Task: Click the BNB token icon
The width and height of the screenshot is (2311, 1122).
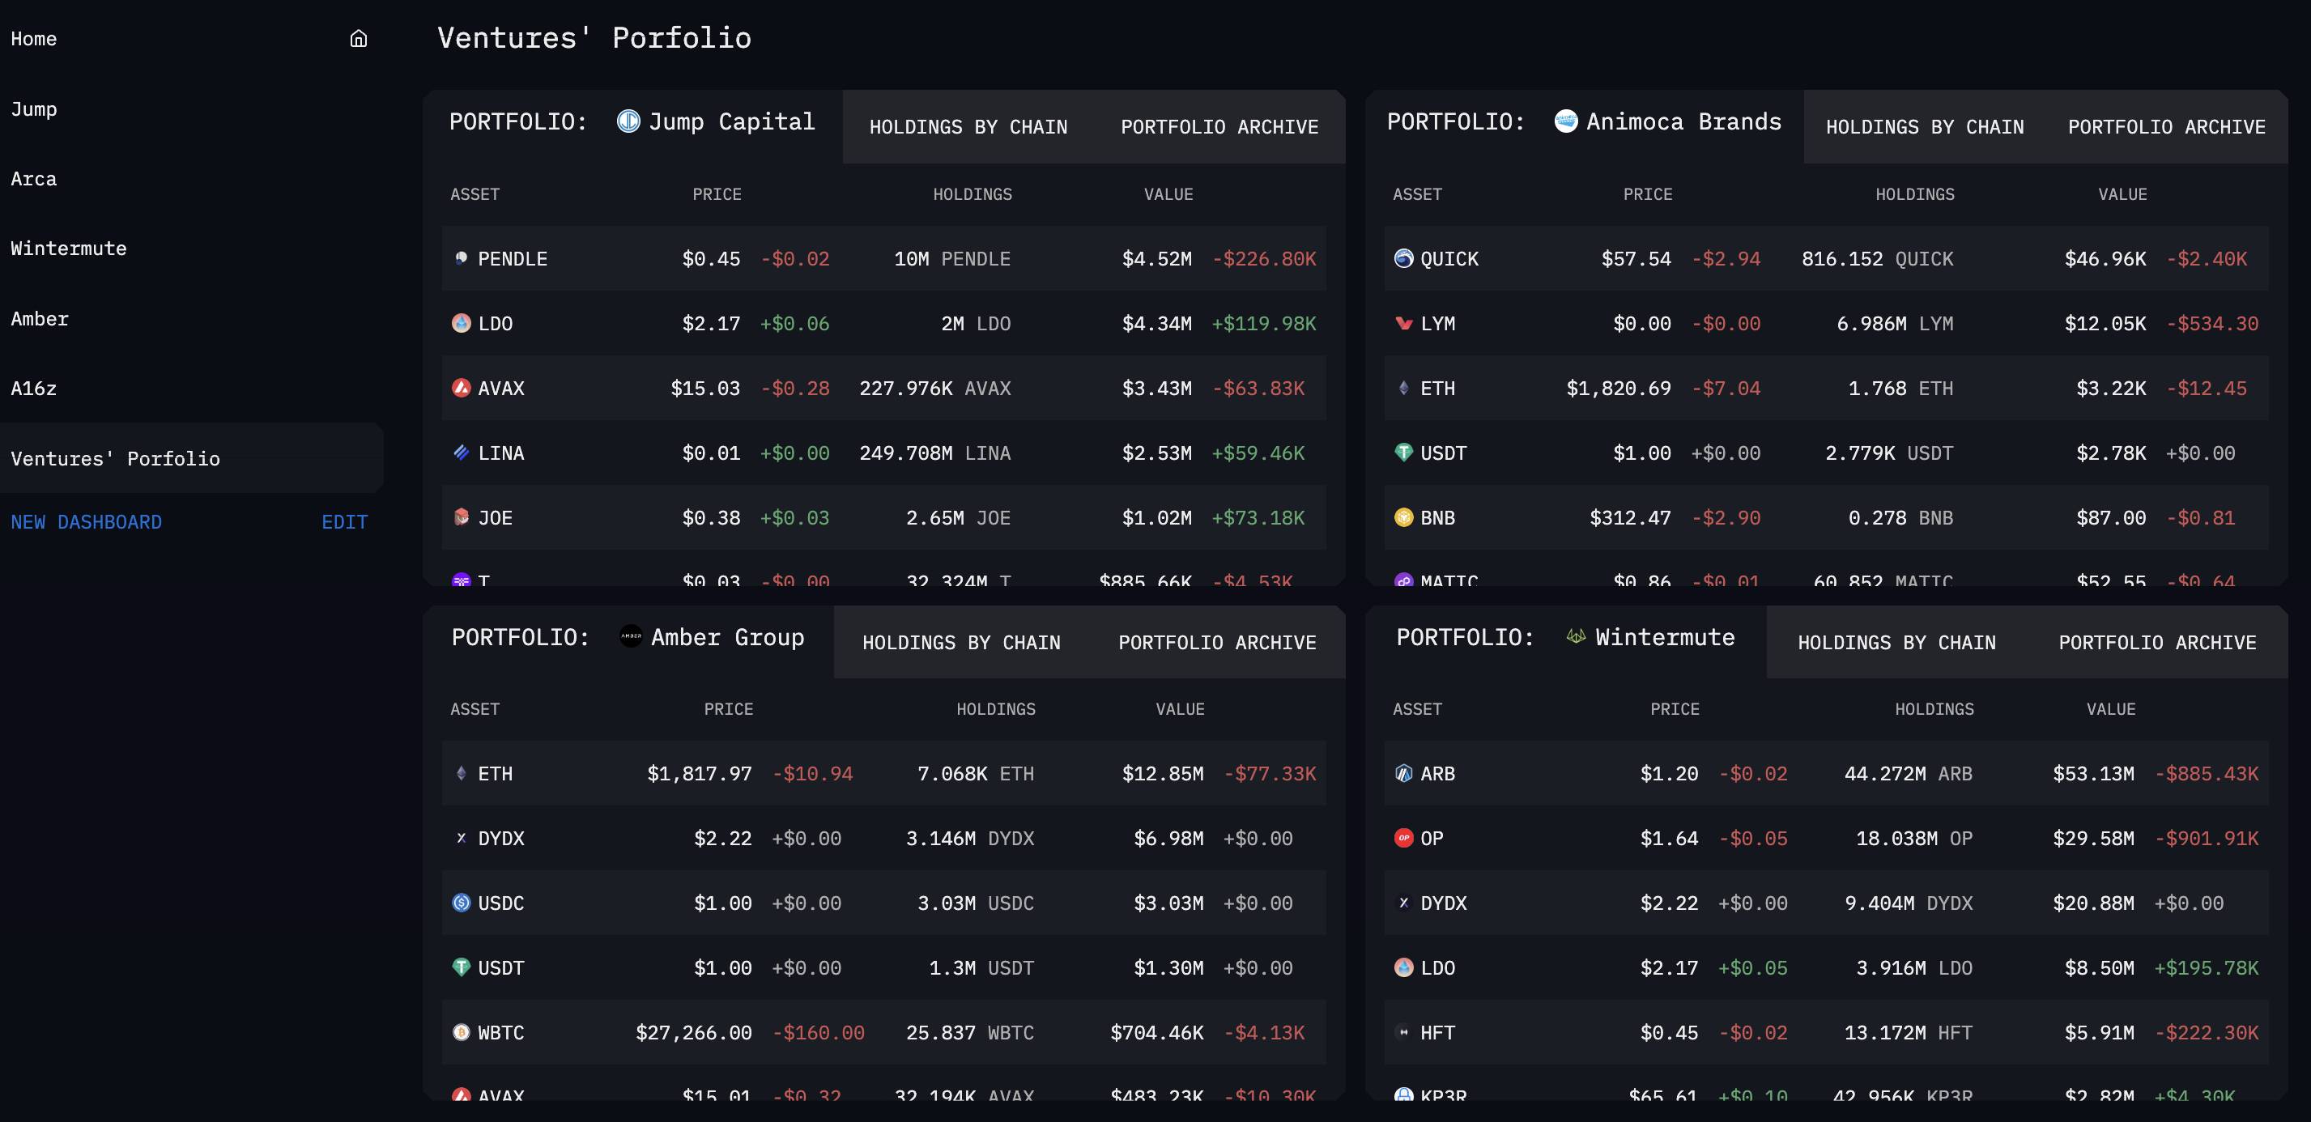Action: pos(1404,517)
